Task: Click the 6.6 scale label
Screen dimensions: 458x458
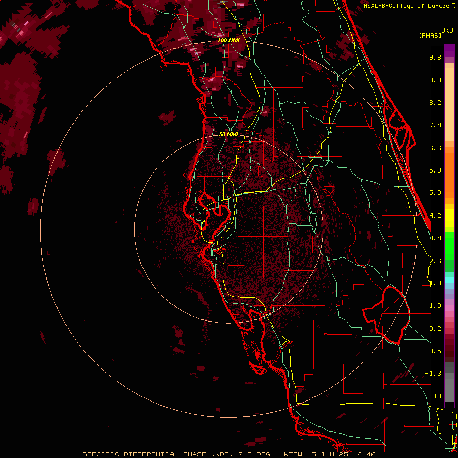Action: click(435, 148)
